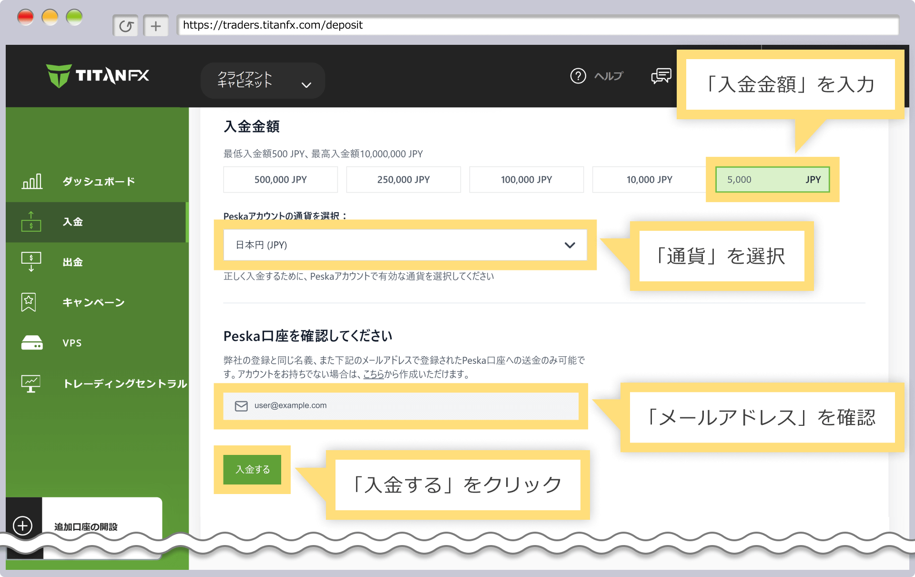Screen dimensions: 915x577
Task: Click the VPS server icon
Action: 32,343
